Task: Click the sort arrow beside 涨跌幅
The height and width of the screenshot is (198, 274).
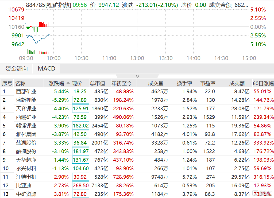Action: coord(68,83)
